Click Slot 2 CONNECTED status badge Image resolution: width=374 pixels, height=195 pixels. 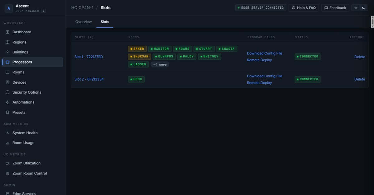tap(307, 79)
